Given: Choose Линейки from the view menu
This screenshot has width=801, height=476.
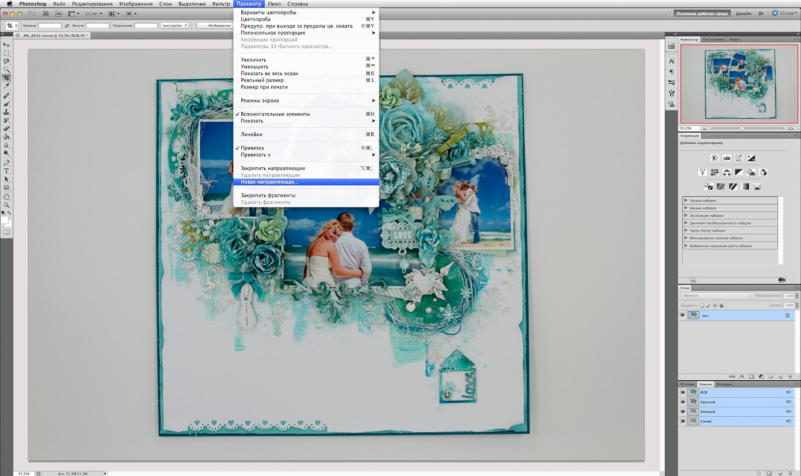Looking at the screenshot, I should 306,134.
